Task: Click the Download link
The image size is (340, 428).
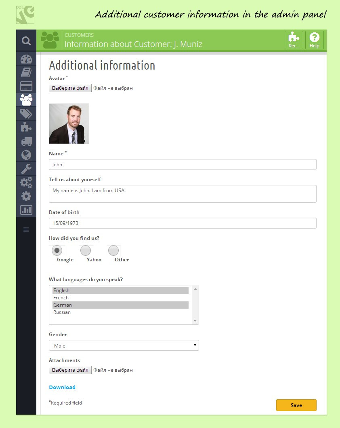Action: [62, 387]
